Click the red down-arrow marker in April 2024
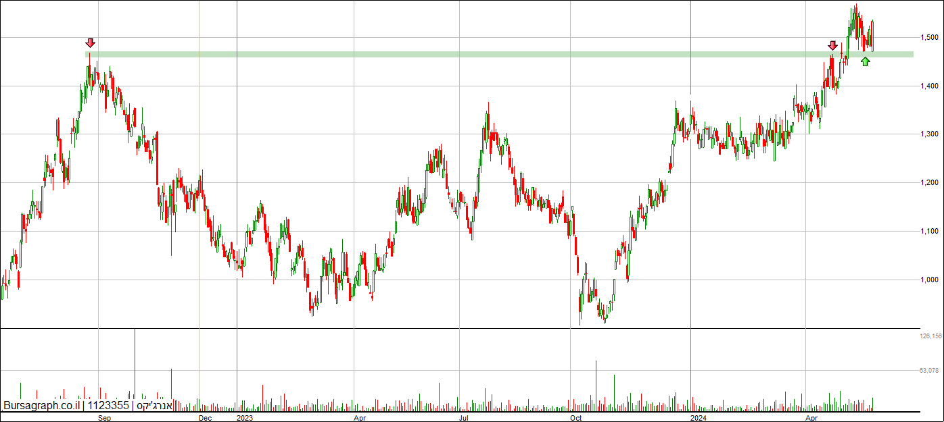 pyautogui.click(x=833, y=45)
